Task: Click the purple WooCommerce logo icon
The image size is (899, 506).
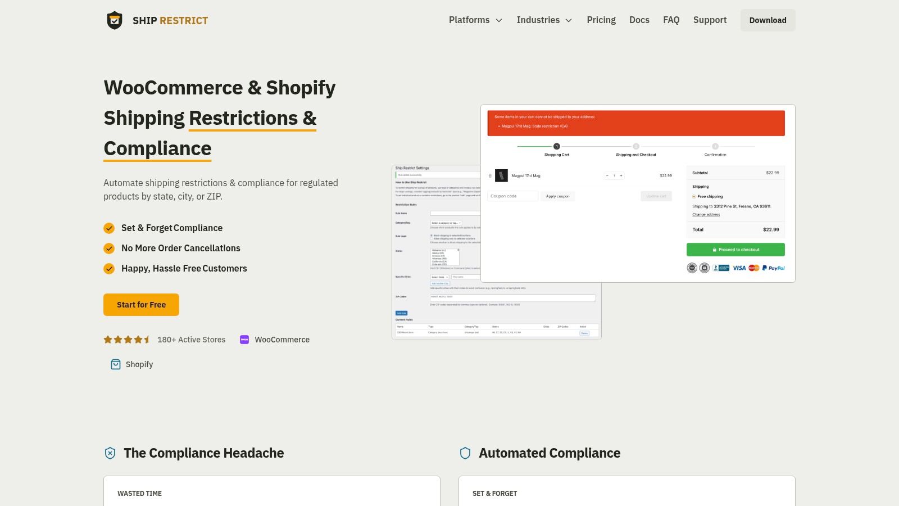Action: (244, 340)
